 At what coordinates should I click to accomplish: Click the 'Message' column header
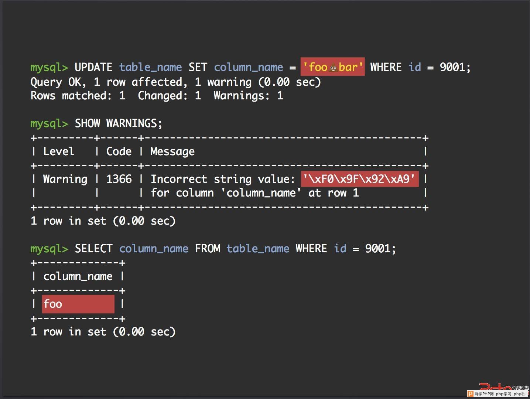172,152
